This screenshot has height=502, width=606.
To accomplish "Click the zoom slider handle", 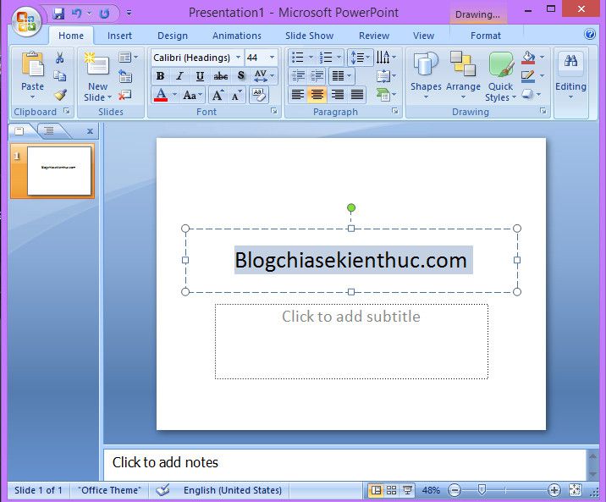I will coord(482,490).
